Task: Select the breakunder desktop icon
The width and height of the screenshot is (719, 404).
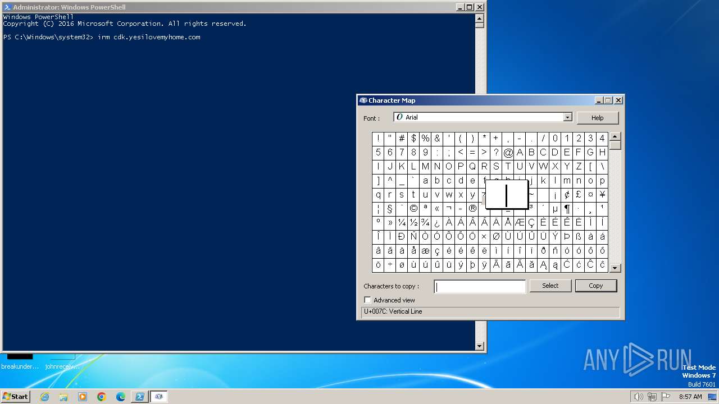Action: [20, 362]
